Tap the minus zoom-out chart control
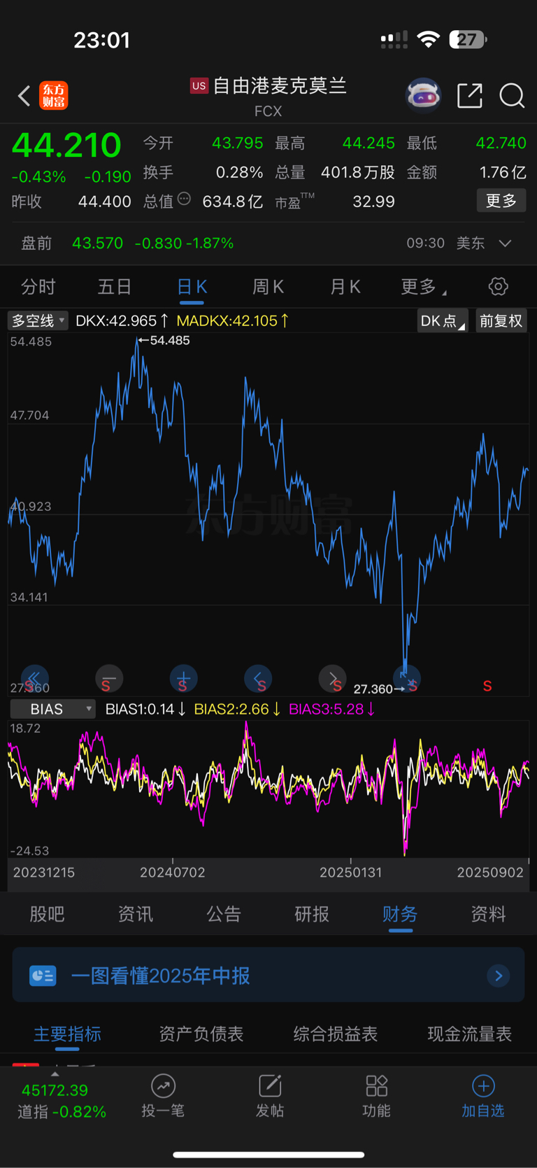The width and height of the screenshot is (537, 1168). point(109,678)
